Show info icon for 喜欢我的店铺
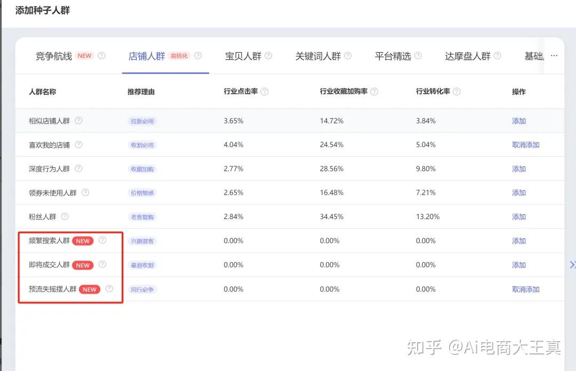The height and width of the screenshot is (371, 576). (78, 144)
